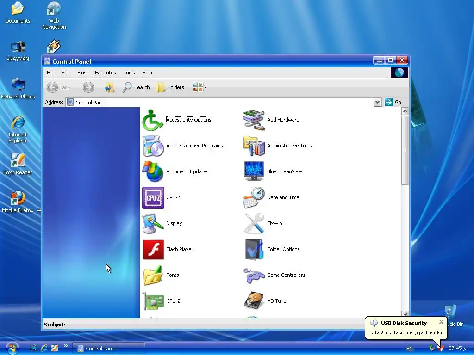Viewport: 474px width, 355px height.
Task: Click the USB Disk Security balloon title
Action: coord(404,323)
